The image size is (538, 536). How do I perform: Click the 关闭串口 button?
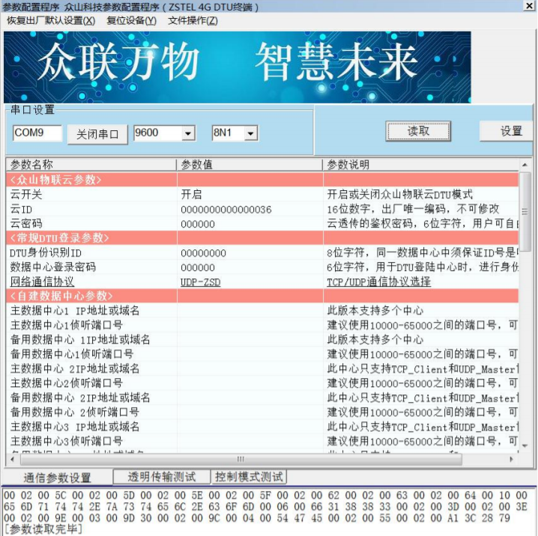(x=97, y=134)
